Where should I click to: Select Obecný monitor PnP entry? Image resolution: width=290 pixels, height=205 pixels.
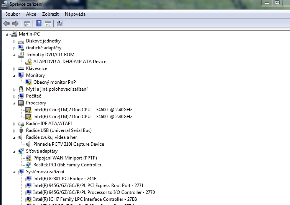coord(54,82)
